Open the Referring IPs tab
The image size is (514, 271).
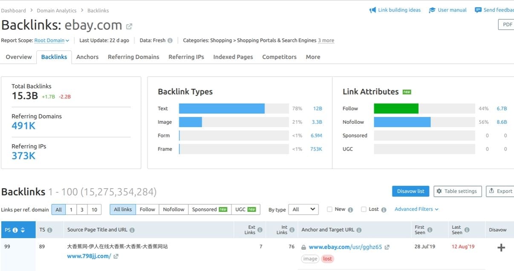pyautogui.click(x=186, y=57)
